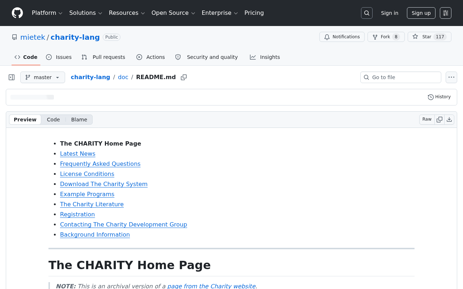This screenshot has width=463, height=289.
Task: Expand the Solutions menu
Action: [86, 13]
